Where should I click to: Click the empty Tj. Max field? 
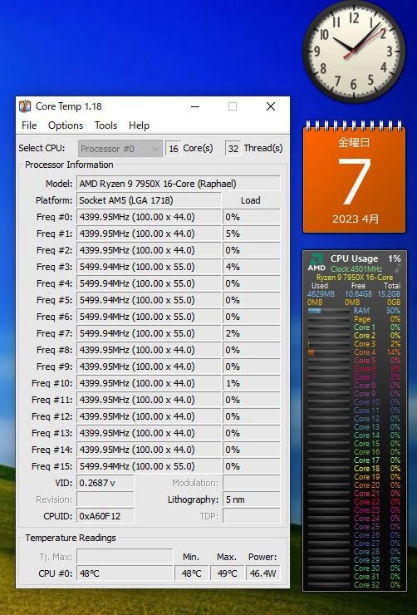[125, 557]
